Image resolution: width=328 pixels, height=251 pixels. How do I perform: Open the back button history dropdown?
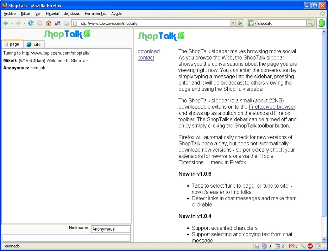point(12,23)
